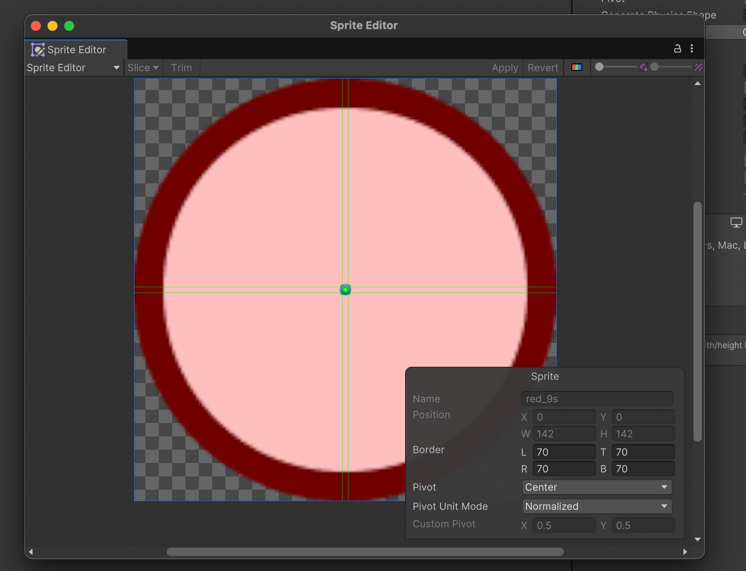This screenshot has height=571, width=746.
Task: Focus the Border L input field
Action: (564, 452)
